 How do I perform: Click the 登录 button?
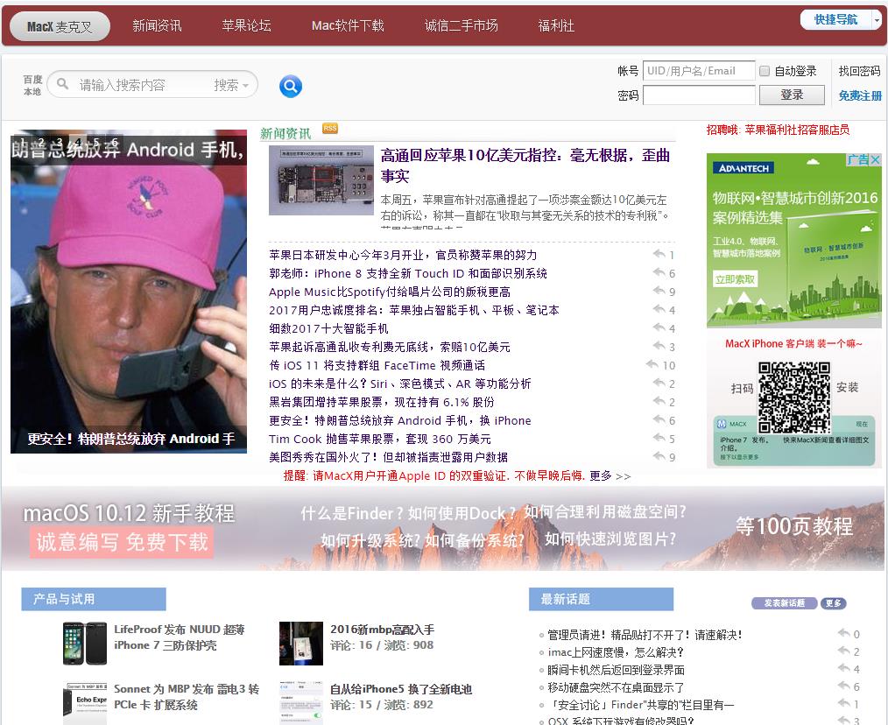(x=792, y=95)
